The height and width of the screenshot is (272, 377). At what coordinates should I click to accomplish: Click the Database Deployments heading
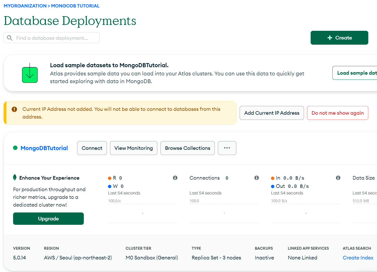pyautogui.click(x=70, y=21)
